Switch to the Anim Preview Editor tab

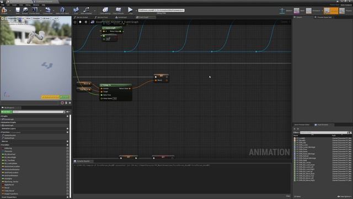pos(302,125)
